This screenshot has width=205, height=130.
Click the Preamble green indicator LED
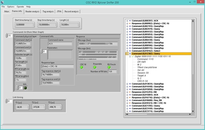tap(95, 67)
